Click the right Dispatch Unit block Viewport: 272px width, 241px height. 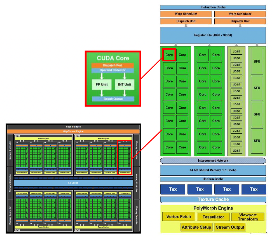(x=240, y=21)
